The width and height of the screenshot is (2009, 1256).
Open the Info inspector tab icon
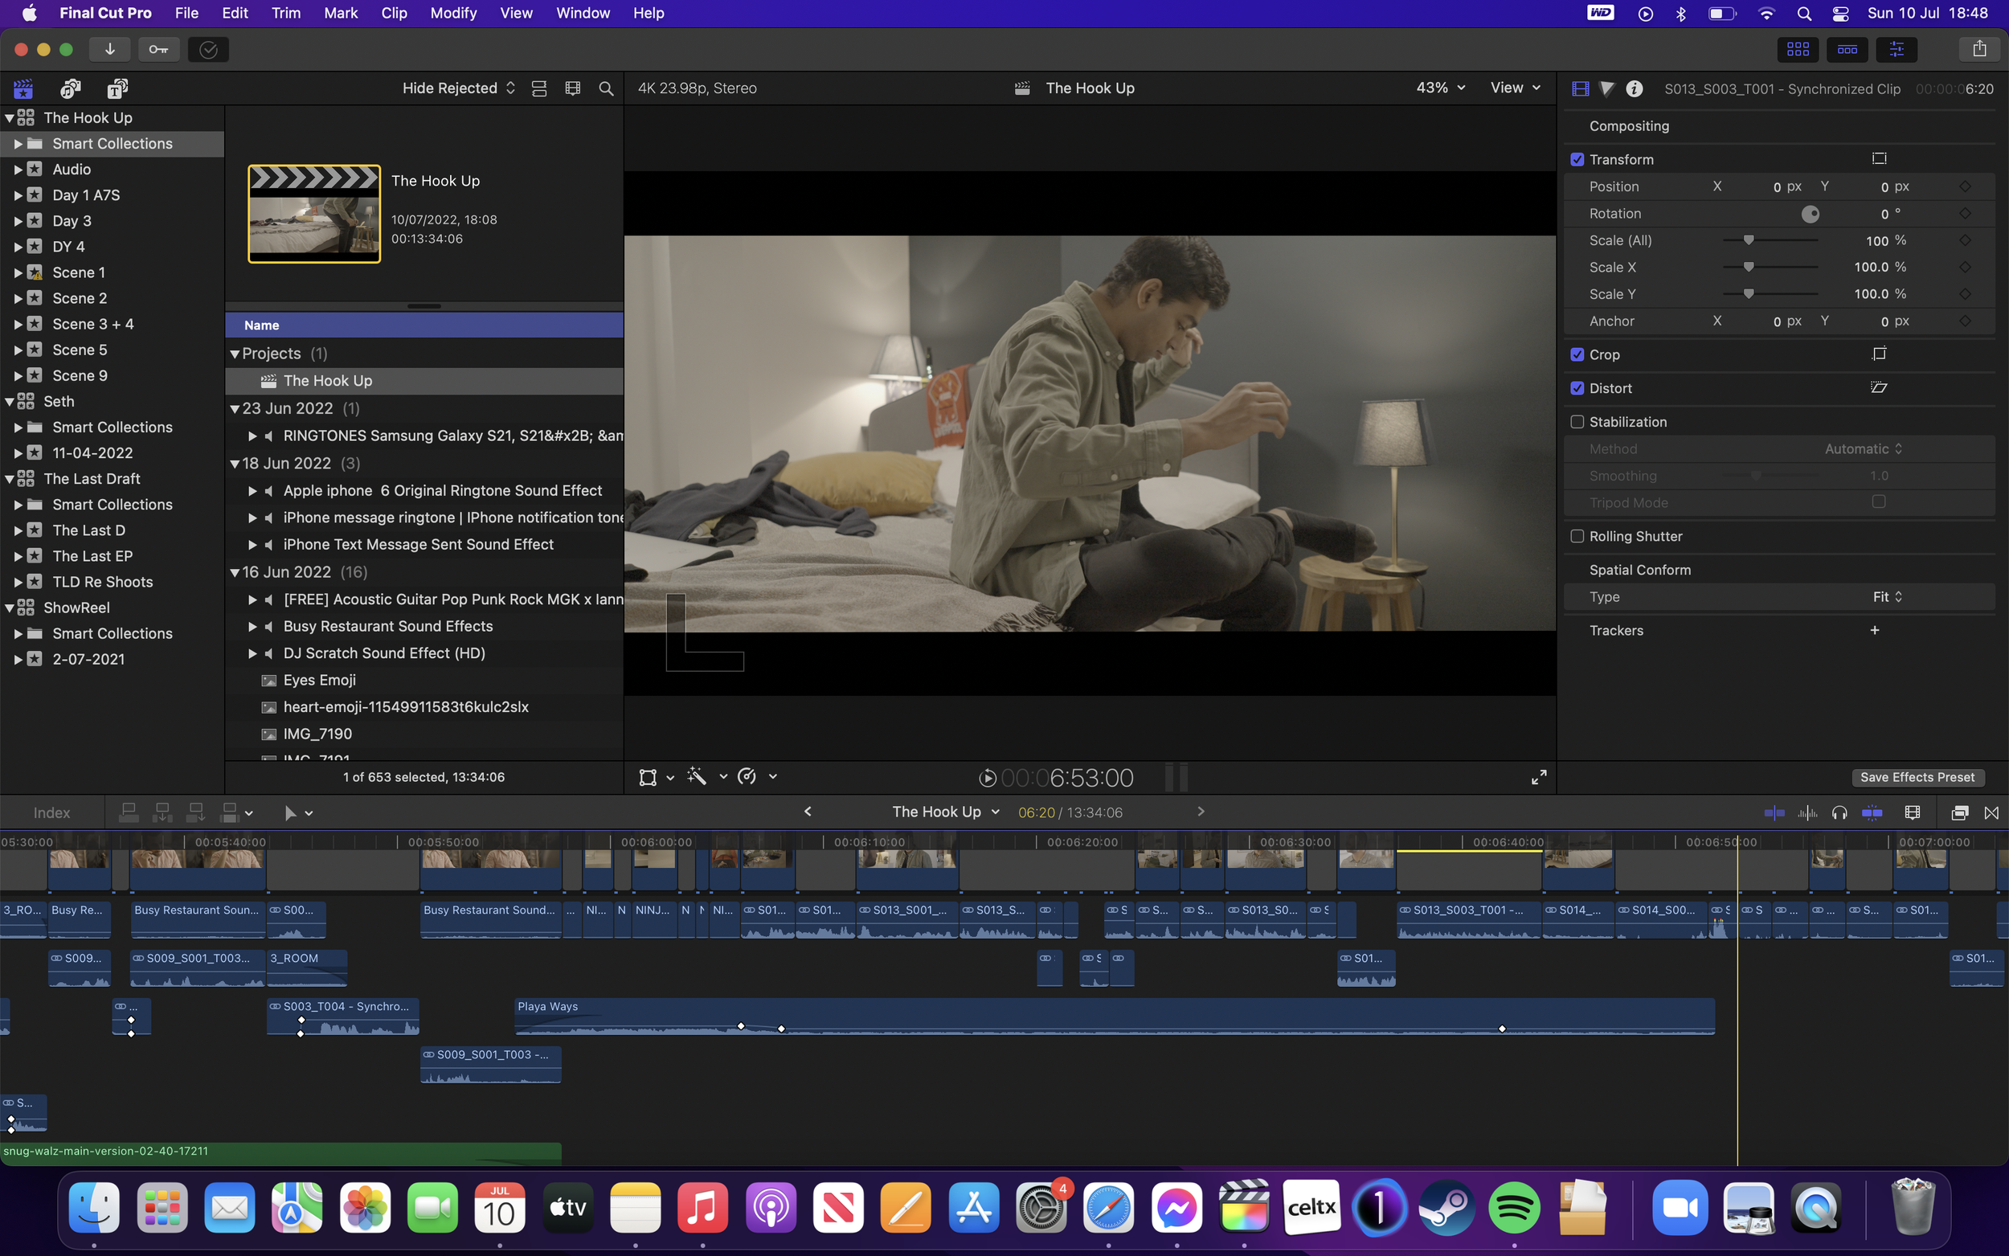(1634, 88)
